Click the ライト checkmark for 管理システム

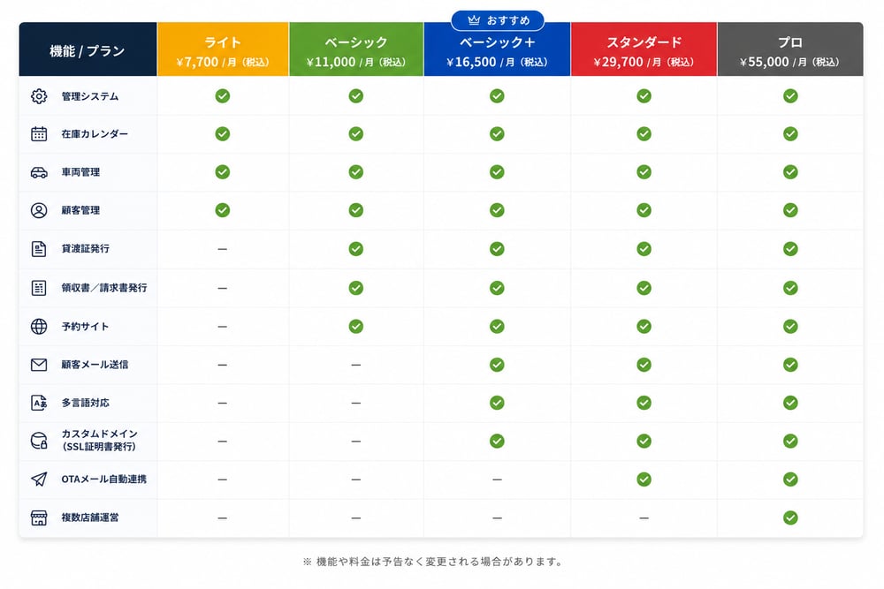(223, 96)
